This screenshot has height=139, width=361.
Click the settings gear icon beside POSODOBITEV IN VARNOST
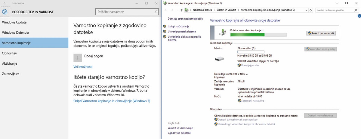(x=5, y=12)
